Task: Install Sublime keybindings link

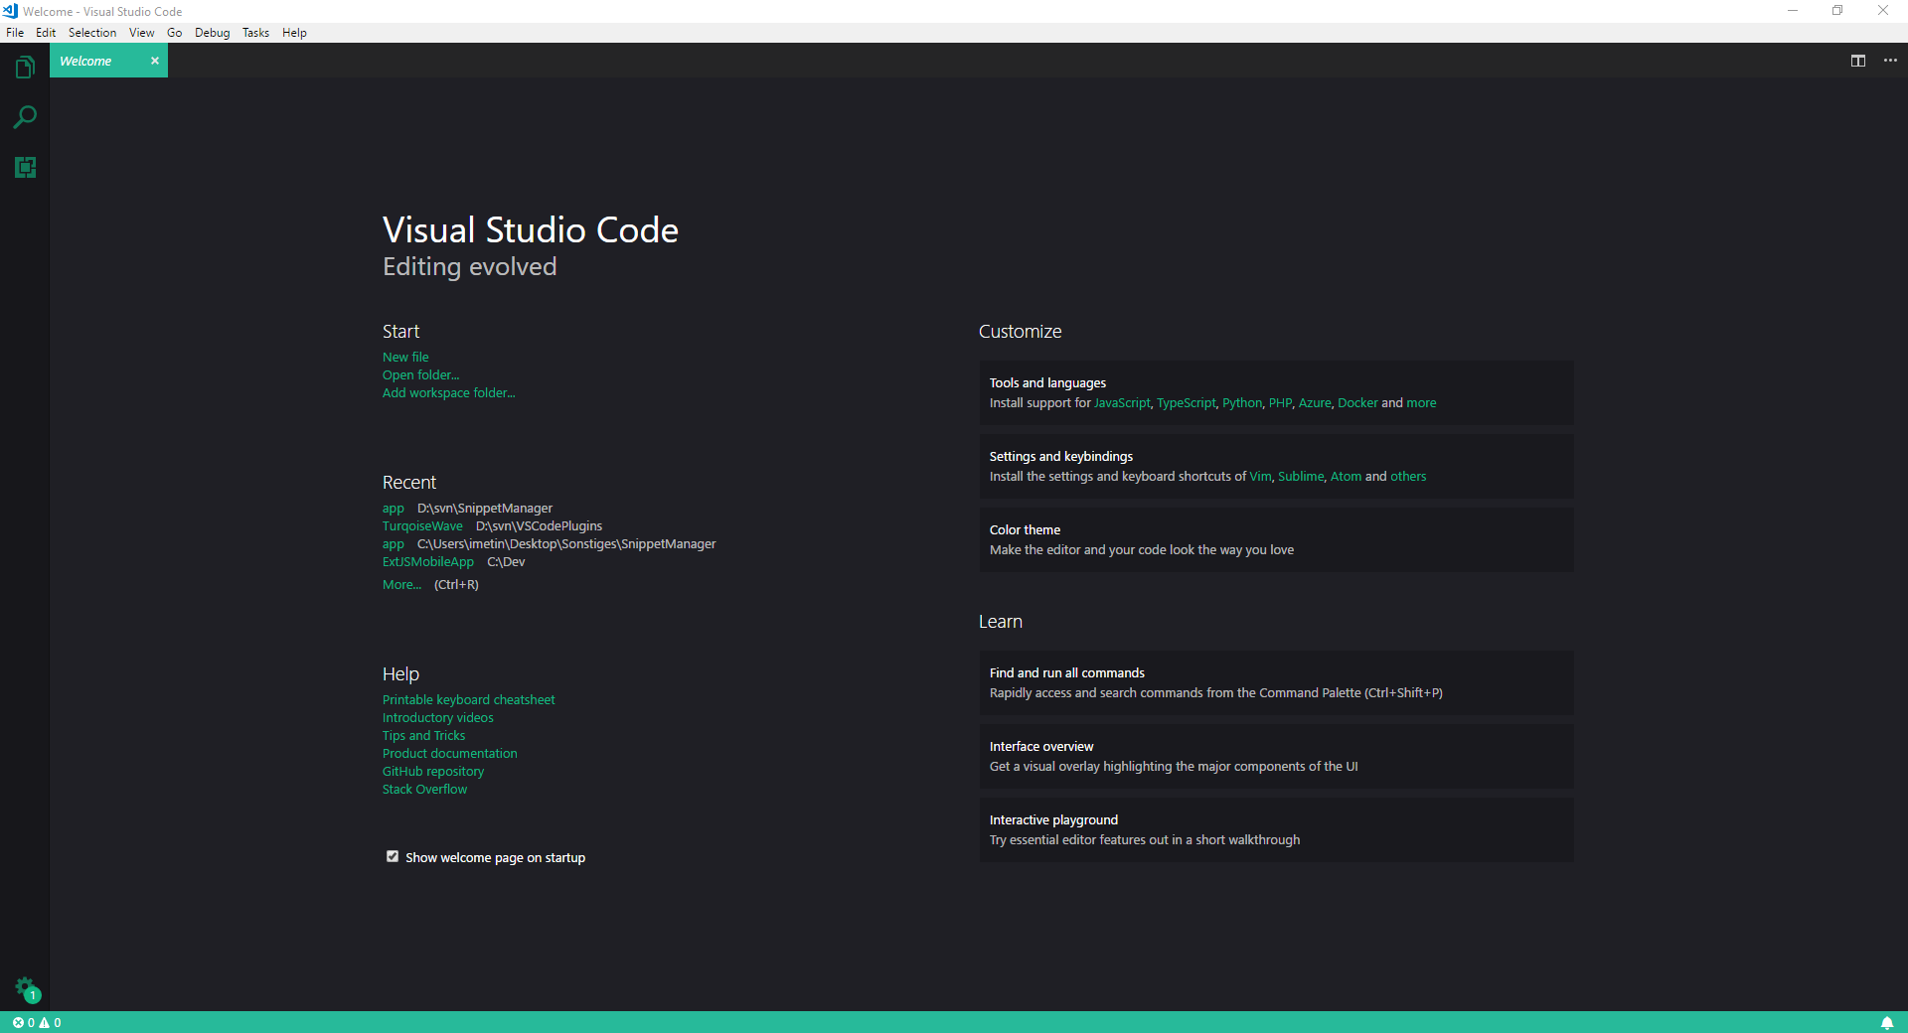Action: 1301,477
